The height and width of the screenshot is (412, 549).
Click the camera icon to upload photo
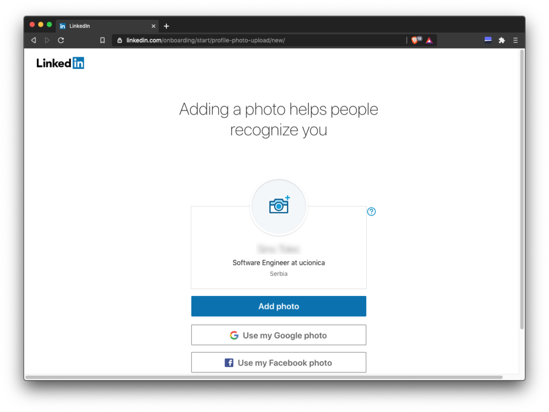[x=279, y=206]
